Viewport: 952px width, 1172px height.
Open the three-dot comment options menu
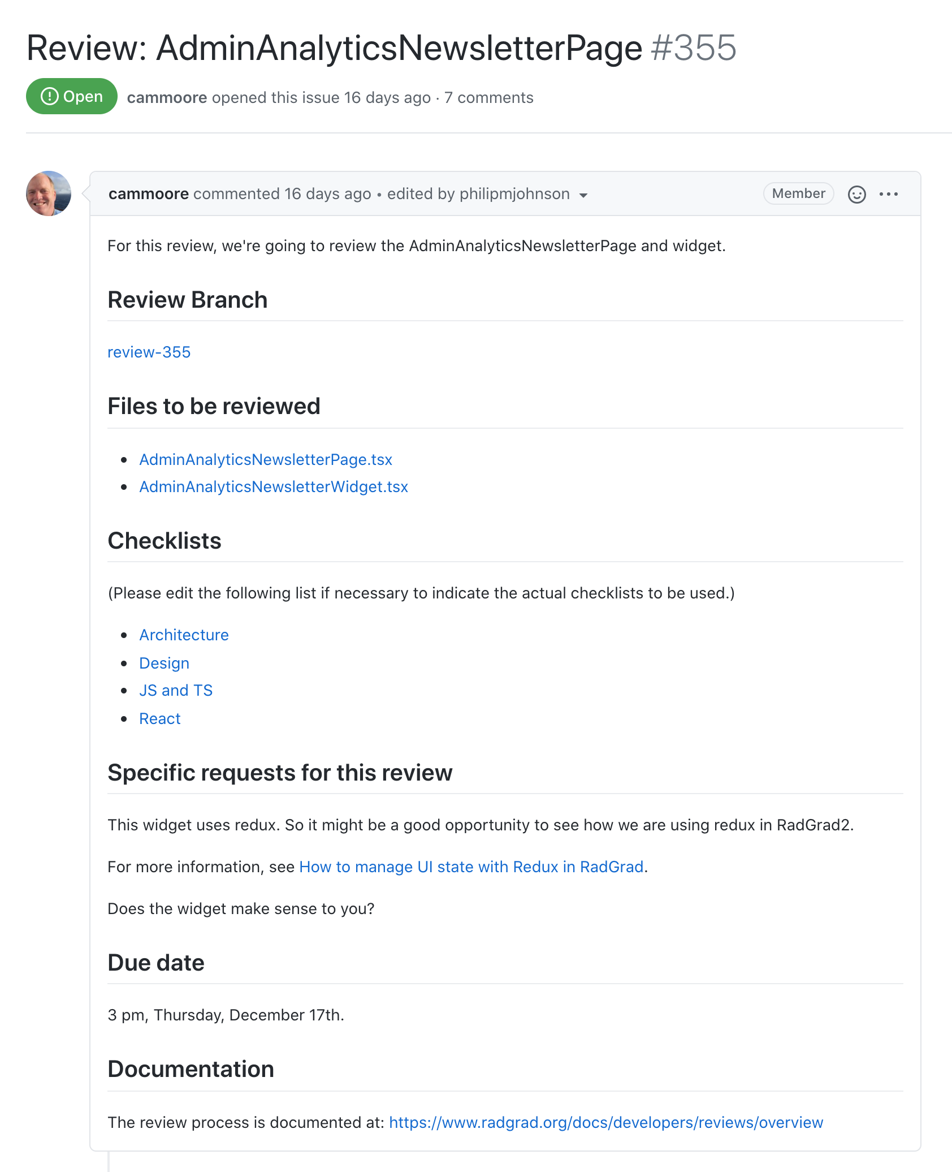[888, 194]
